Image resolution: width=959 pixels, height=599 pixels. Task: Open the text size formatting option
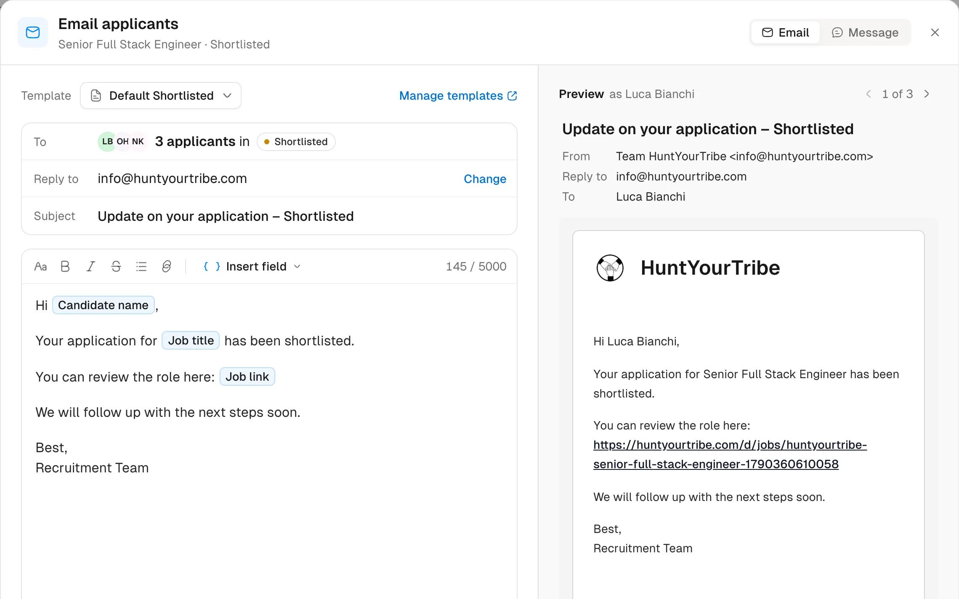click(40, 267)
